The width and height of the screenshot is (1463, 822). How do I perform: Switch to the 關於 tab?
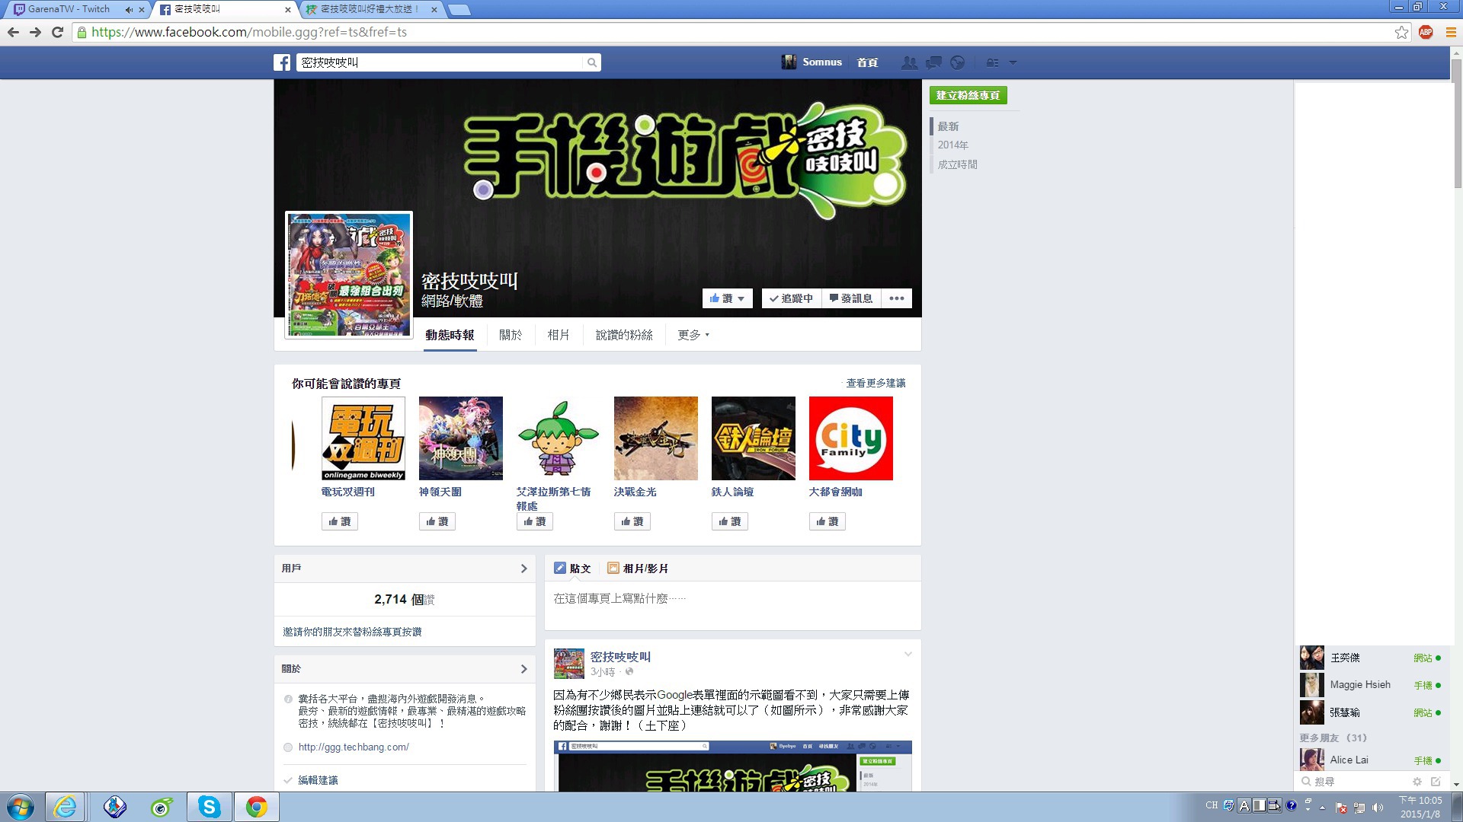(x=511, y=335)
